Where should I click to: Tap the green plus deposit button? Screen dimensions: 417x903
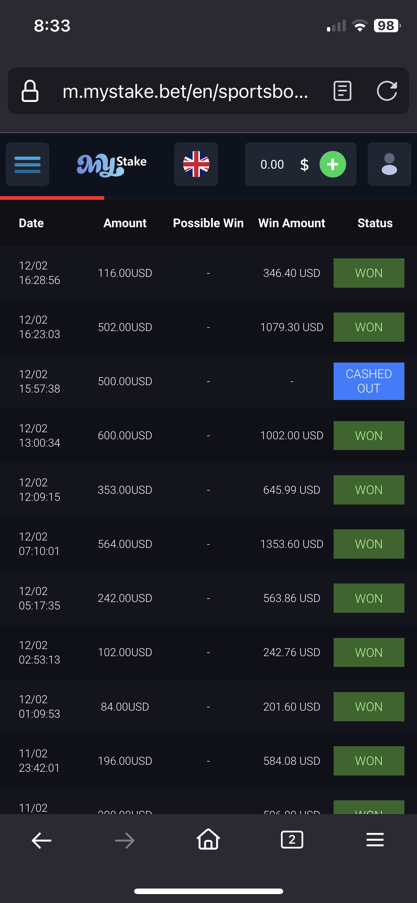click(332, 164)
